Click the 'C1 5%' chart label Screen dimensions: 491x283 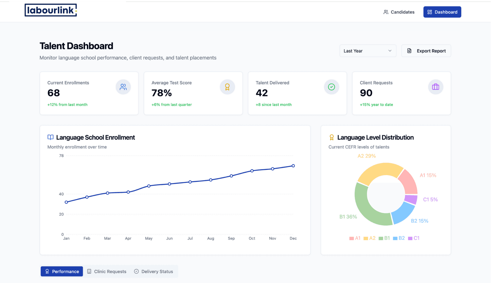click(431, 200)
